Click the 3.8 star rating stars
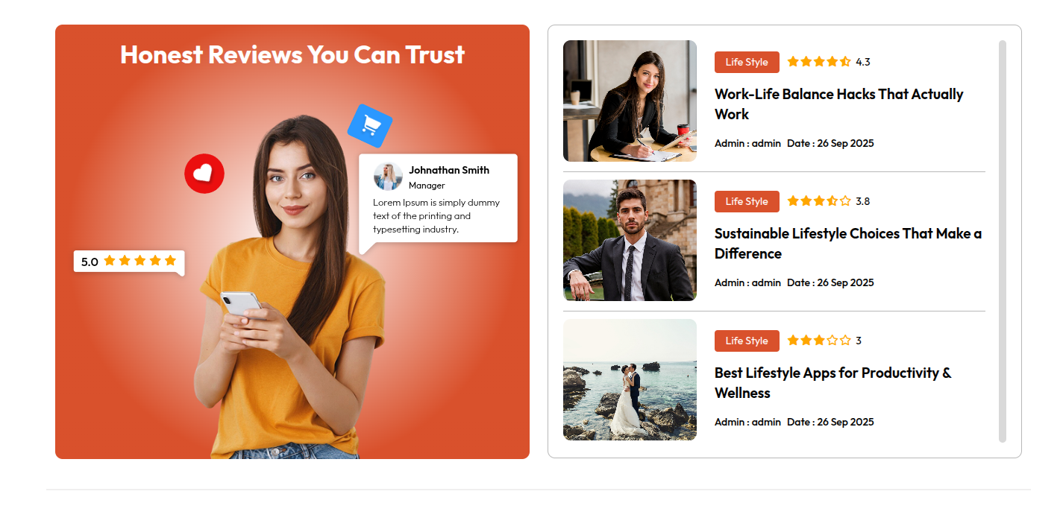The width and height of the screenshot is (1063, 506). pyautogui.click(x=818, y=201)
